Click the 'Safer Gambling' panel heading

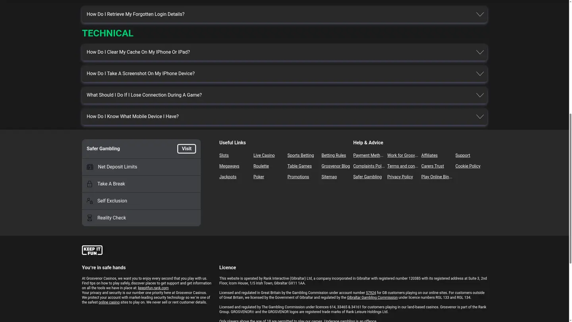103,149
